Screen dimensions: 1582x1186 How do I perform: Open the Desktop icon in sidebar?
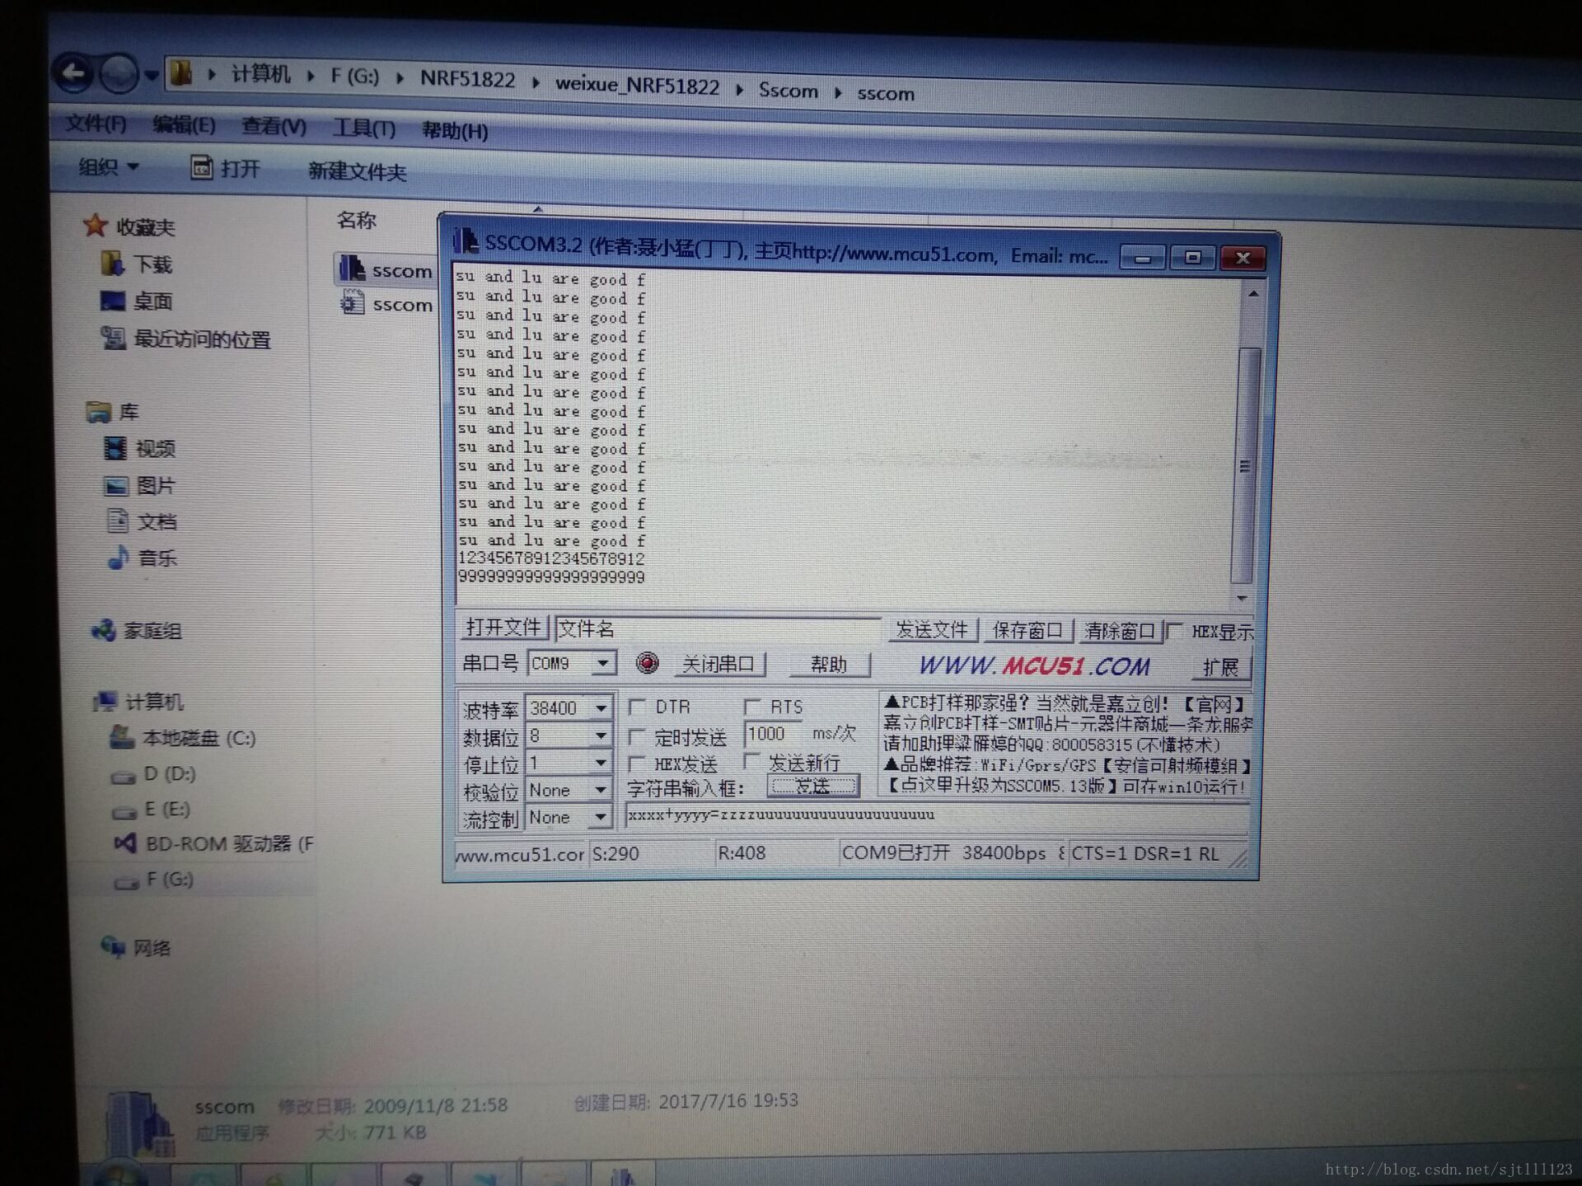[x=112, y=301]
